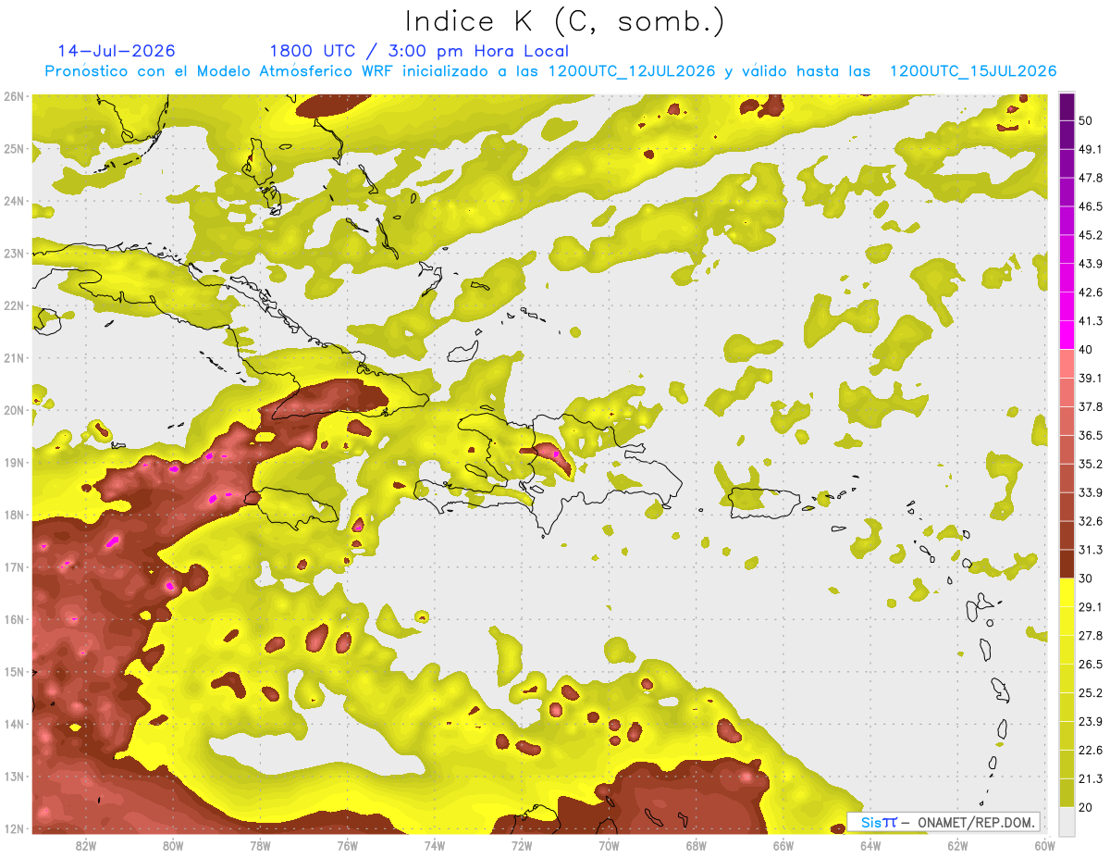Screen dimensions: 1110x858
Task: Click the '76W' longitude axis label
Action: click(x=348, y=845)
